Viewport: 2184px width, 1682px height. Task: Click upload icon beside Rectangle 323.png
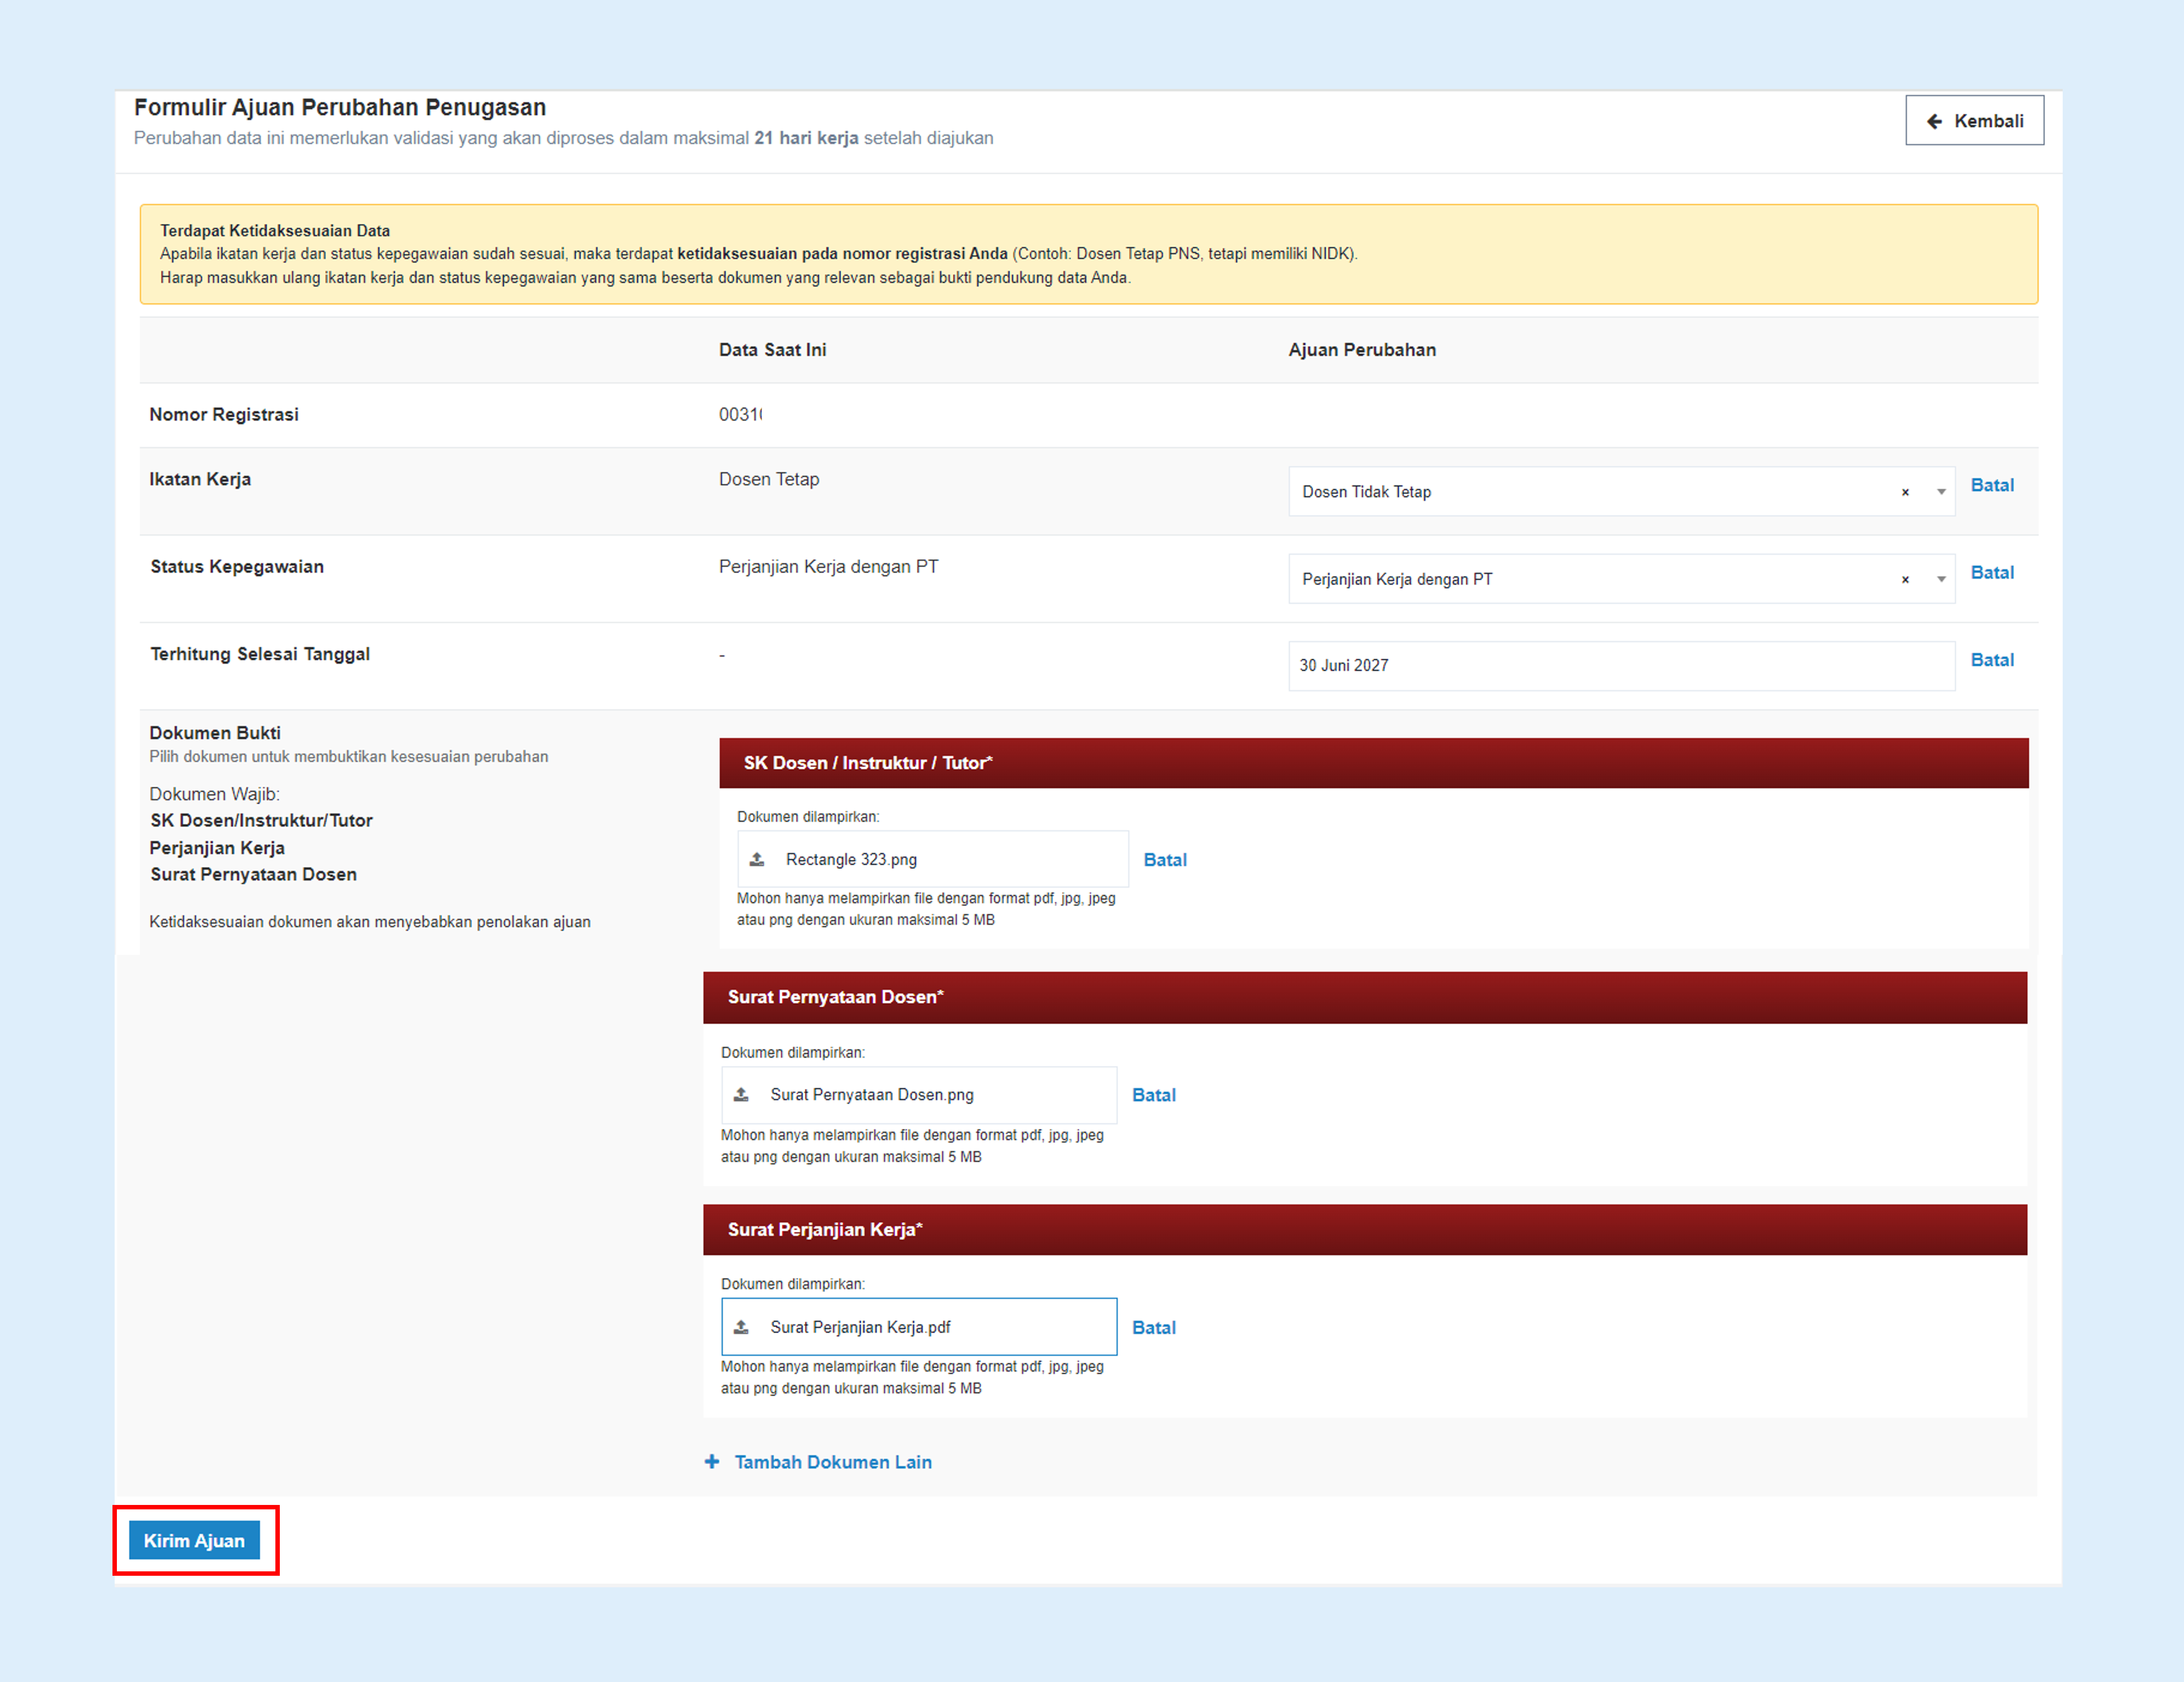click(x=757, y=859)
